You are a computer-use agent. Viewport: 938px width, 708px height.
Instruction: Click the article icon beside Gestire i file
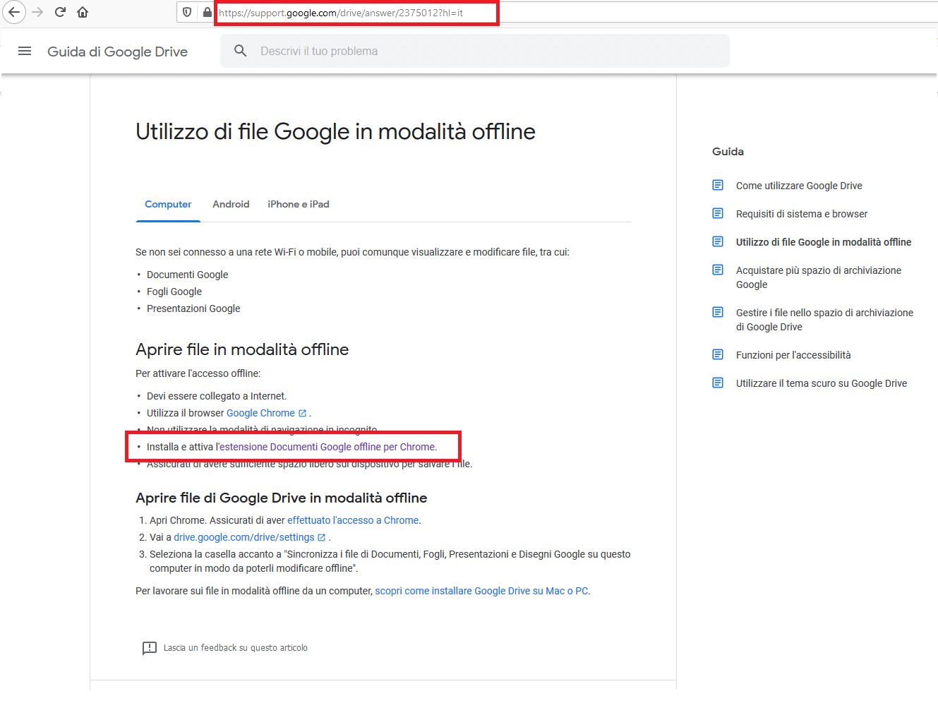(718, 313)
